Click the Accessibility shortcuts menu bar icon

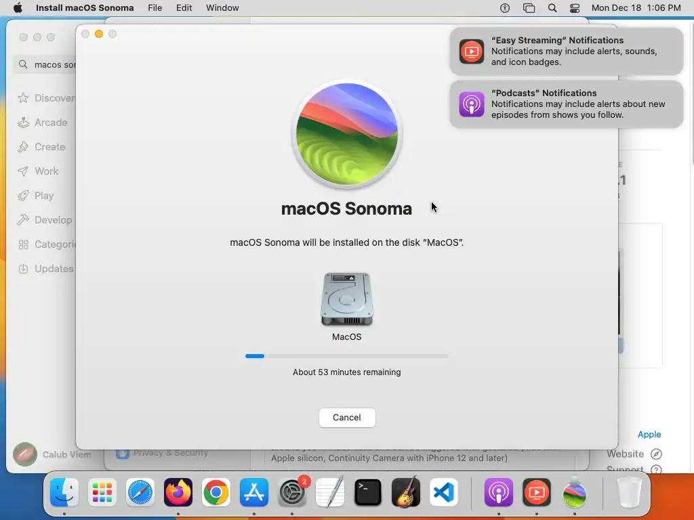coord(504,8)
